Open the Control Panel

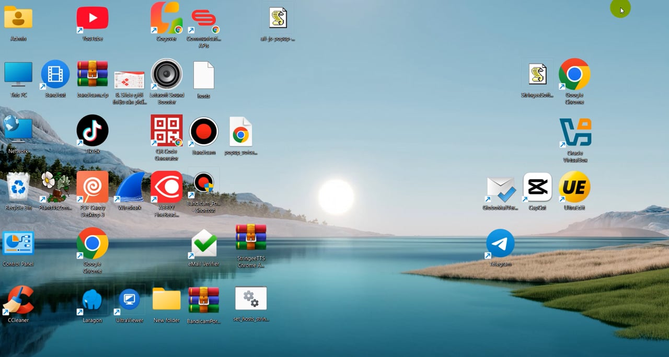pyautogui.click(x=18, y=244)
